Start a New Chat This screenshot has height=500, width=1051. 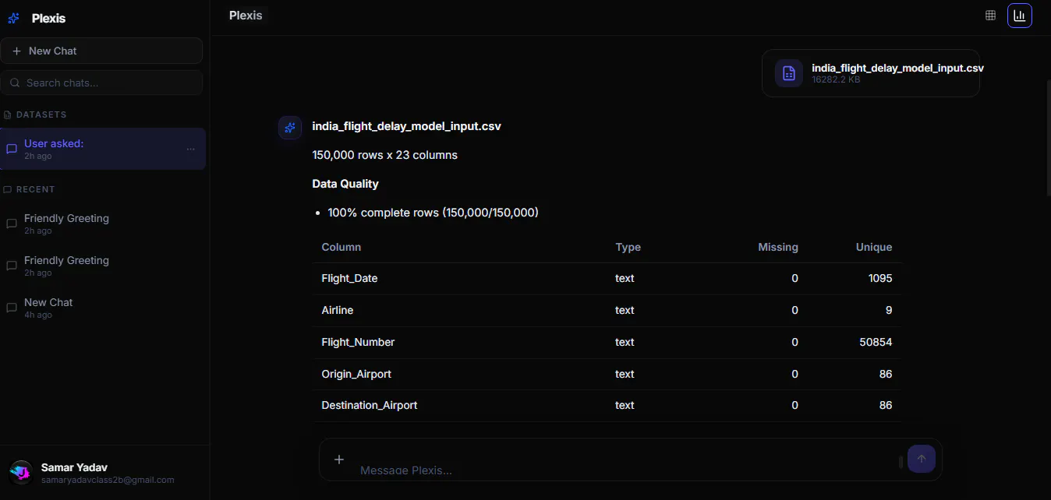pyautogui.click(x=101, y=51)
